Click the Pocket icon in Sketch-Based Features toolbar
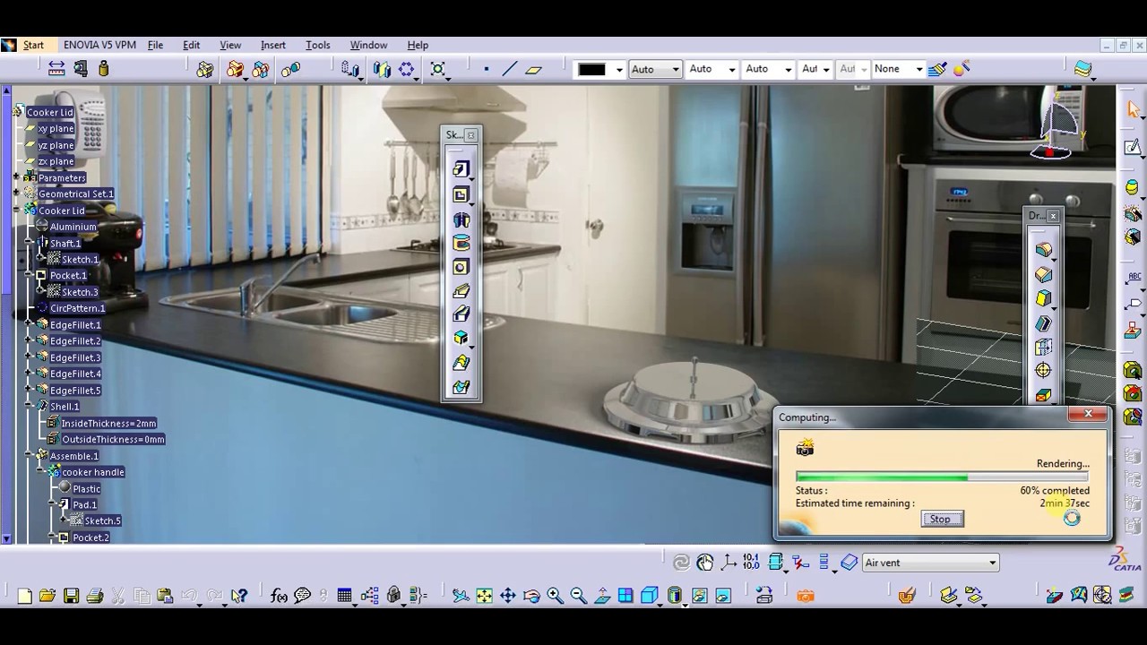The height and width of the screenshot is (645, 1147). click(x=461, y=194)
